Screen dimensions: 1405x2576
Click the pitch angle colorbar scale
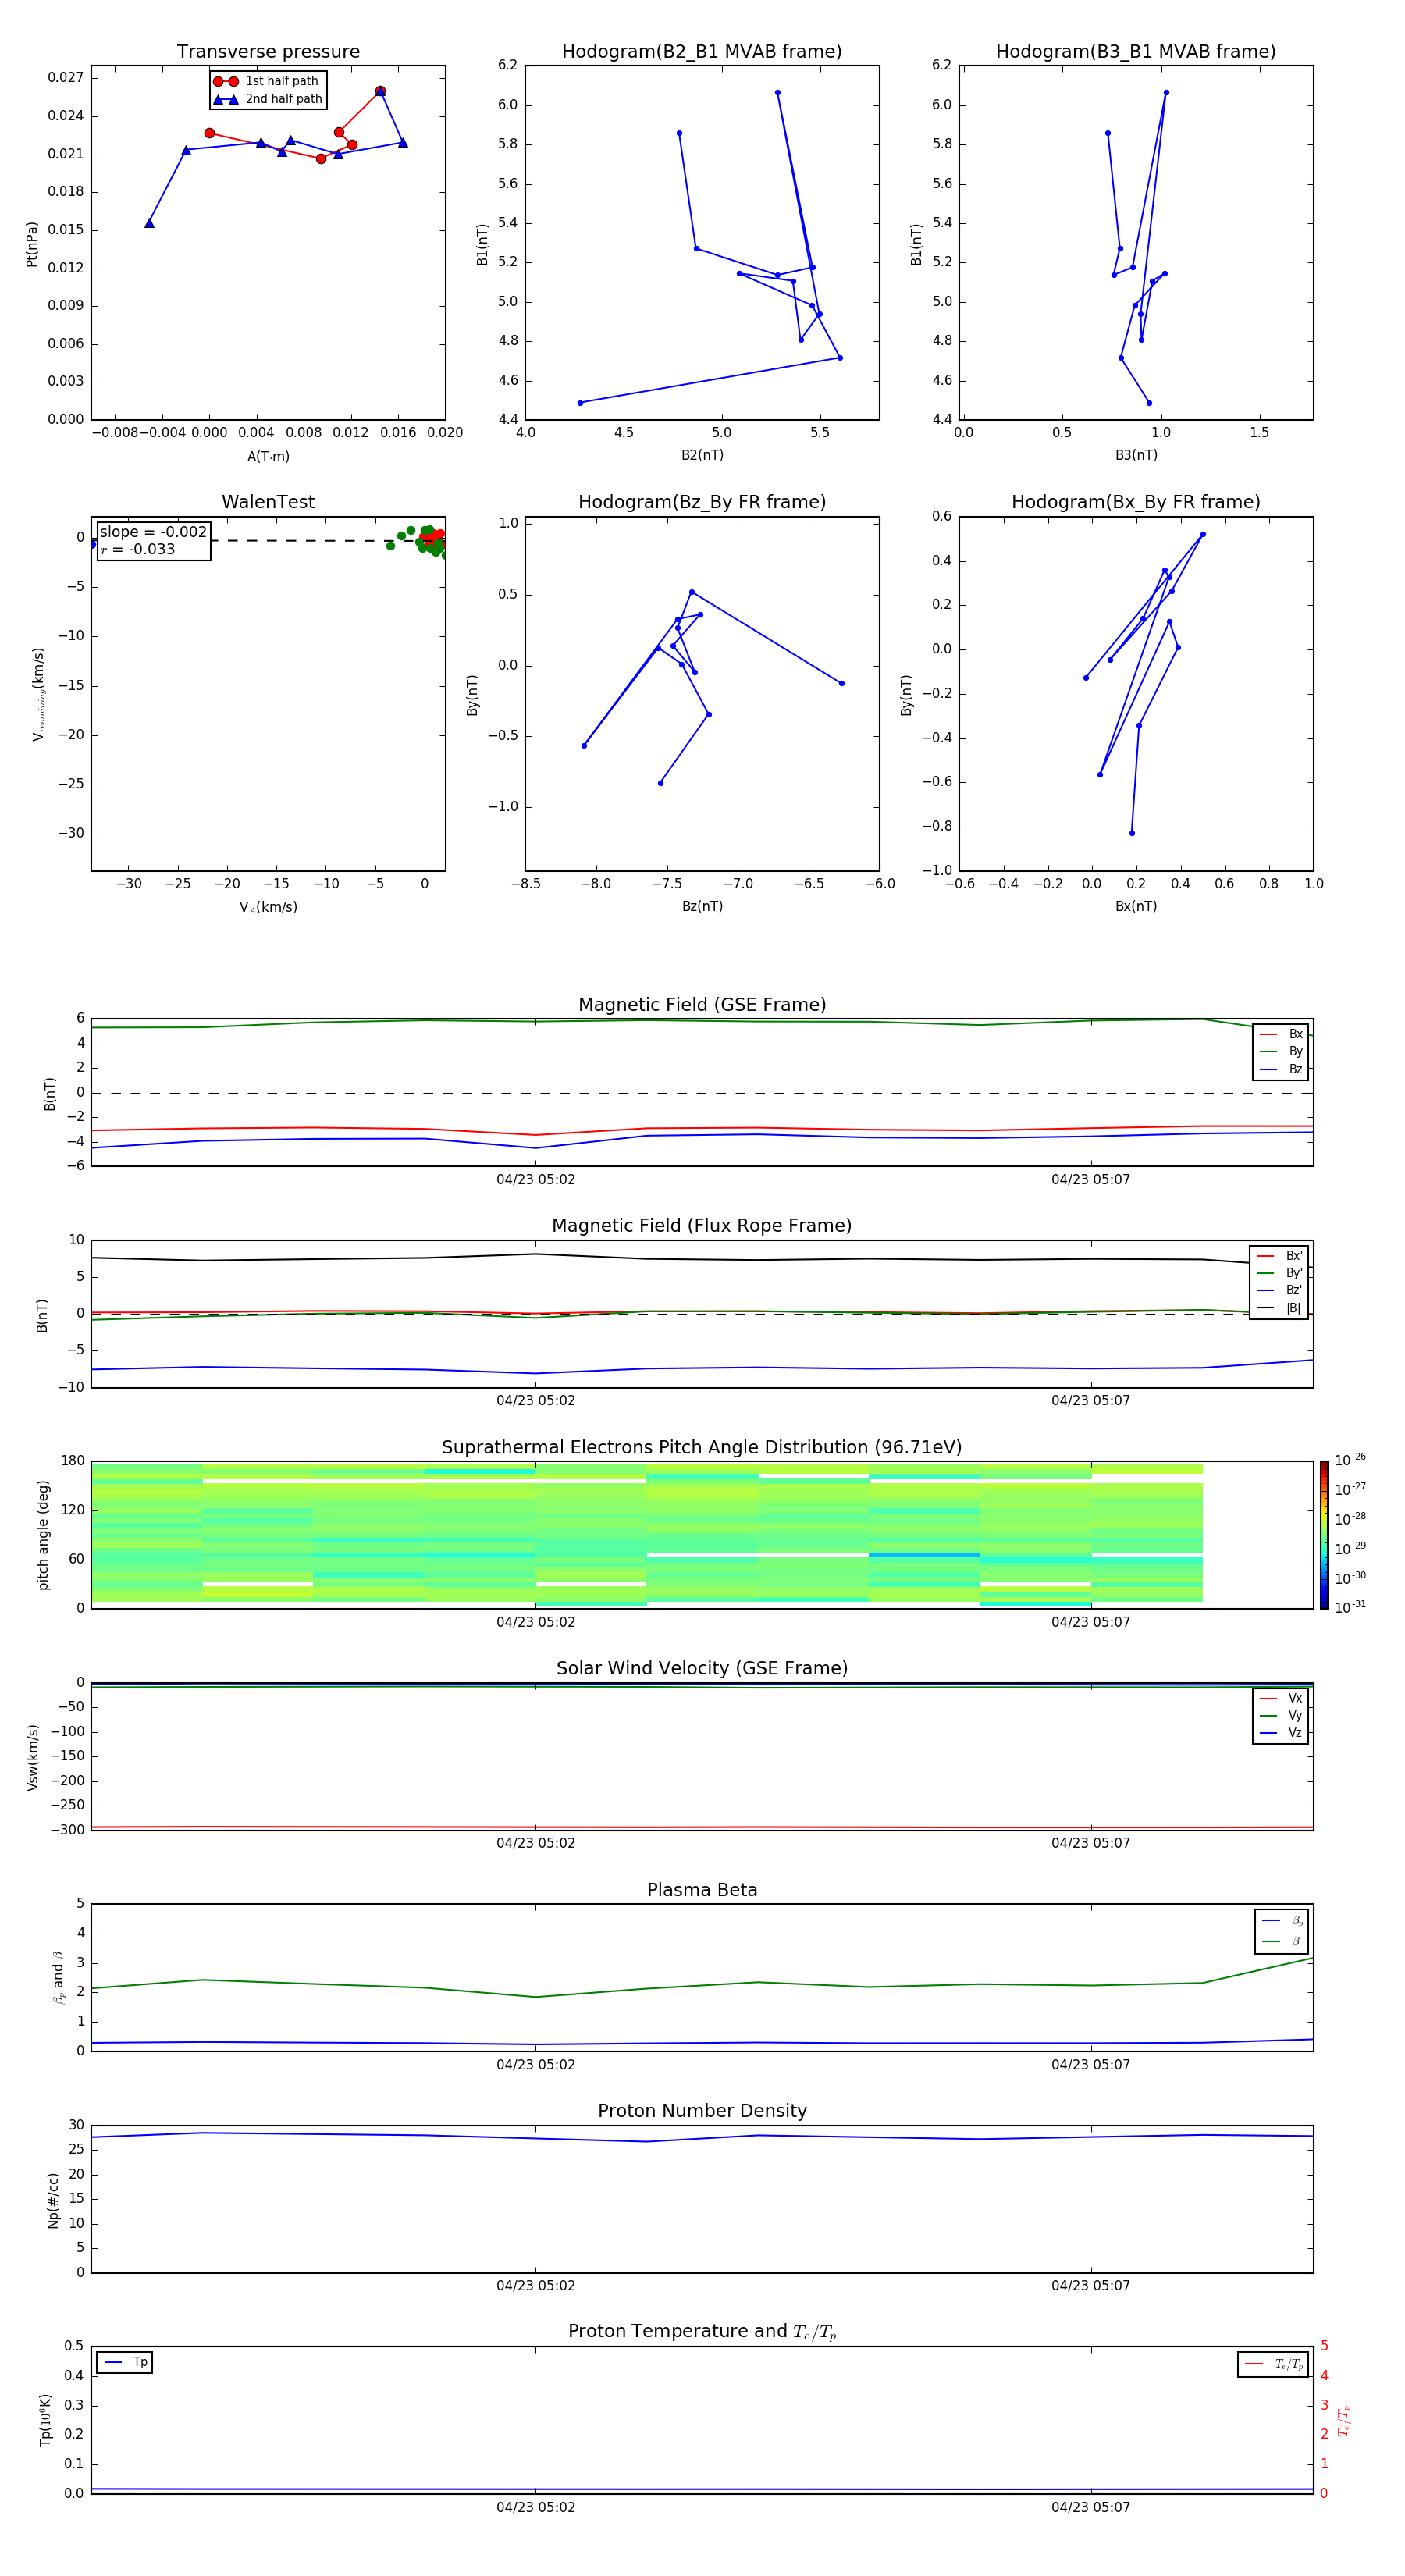pyautogui.click(x=1324, y=1535)
